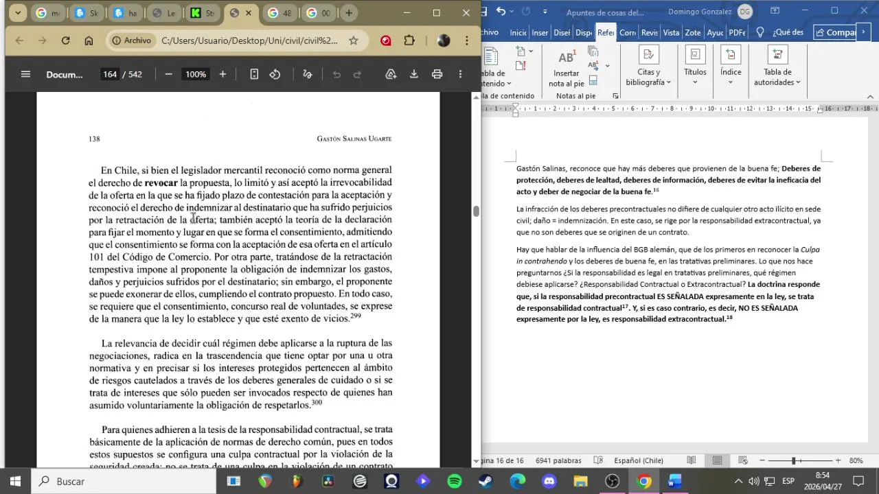Fit PDF page to width
Viewport: 879px width, 494px height.
(x=254, y=74)
